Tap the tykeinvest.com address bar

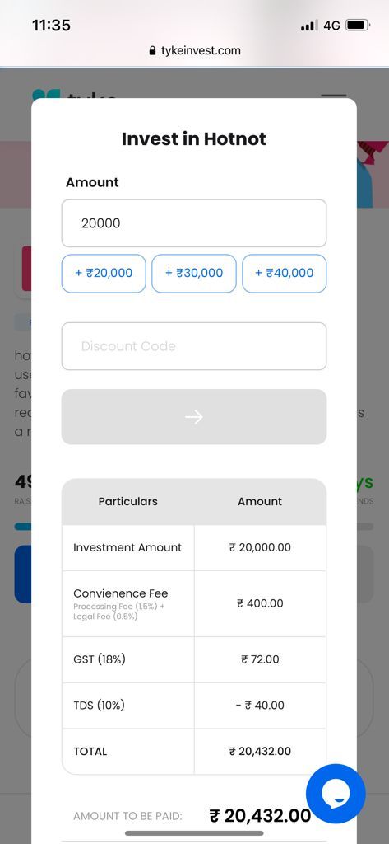(x=194, y=51)
